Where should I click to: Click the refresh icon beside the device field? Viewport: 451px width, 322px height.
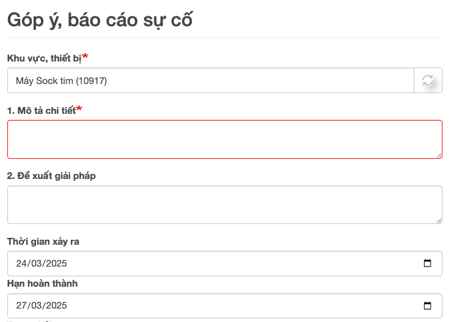pyautogui.click(x=428, y=80)
